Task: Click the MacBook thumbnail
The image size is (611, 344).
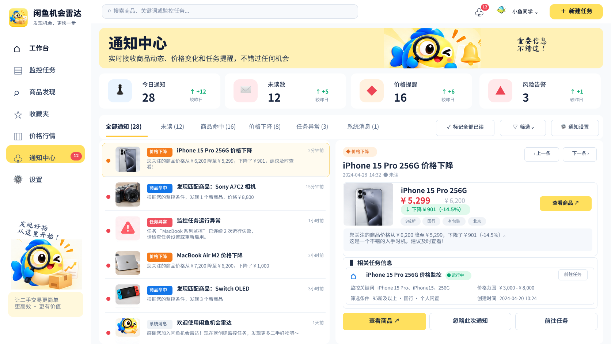Action: tap(128, 263)
